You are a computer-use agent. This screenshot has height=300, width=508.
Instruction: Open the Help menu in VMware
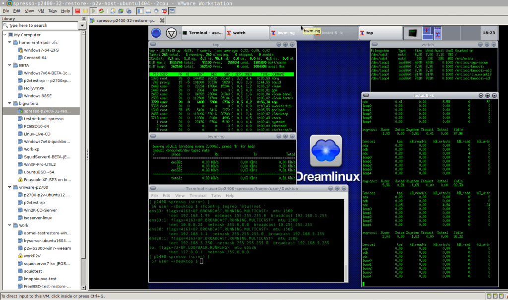[x=65, y=11]
